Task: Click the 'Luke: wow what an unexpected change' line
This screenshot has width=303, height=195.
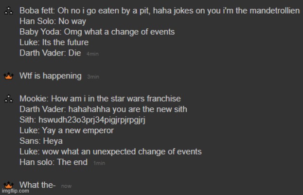Action: click(x=110, y=152)
